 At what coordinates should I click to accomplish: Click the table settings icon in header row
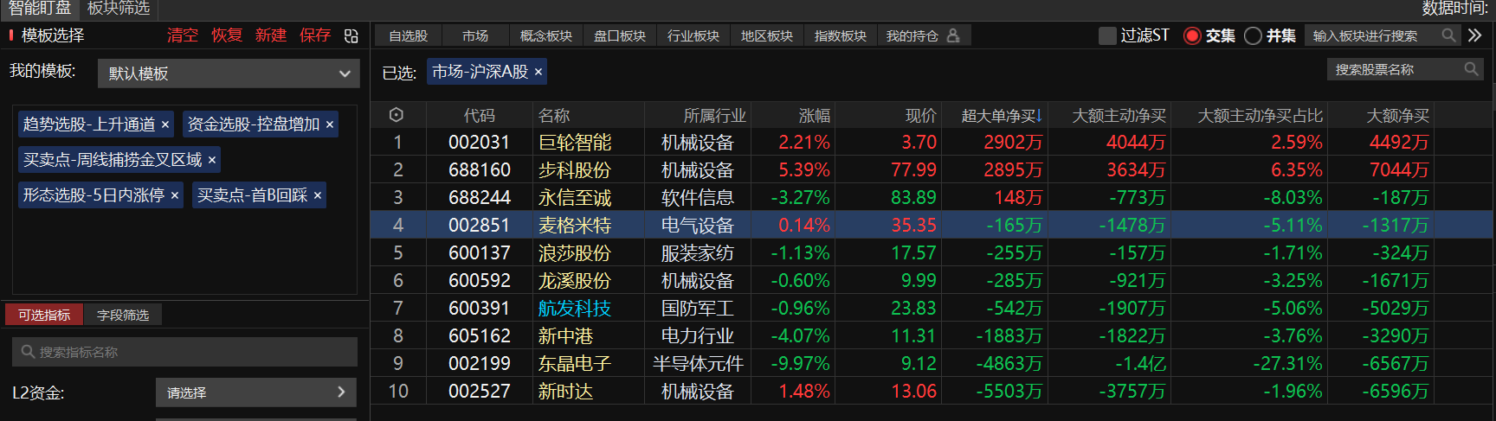coord(397,115)
